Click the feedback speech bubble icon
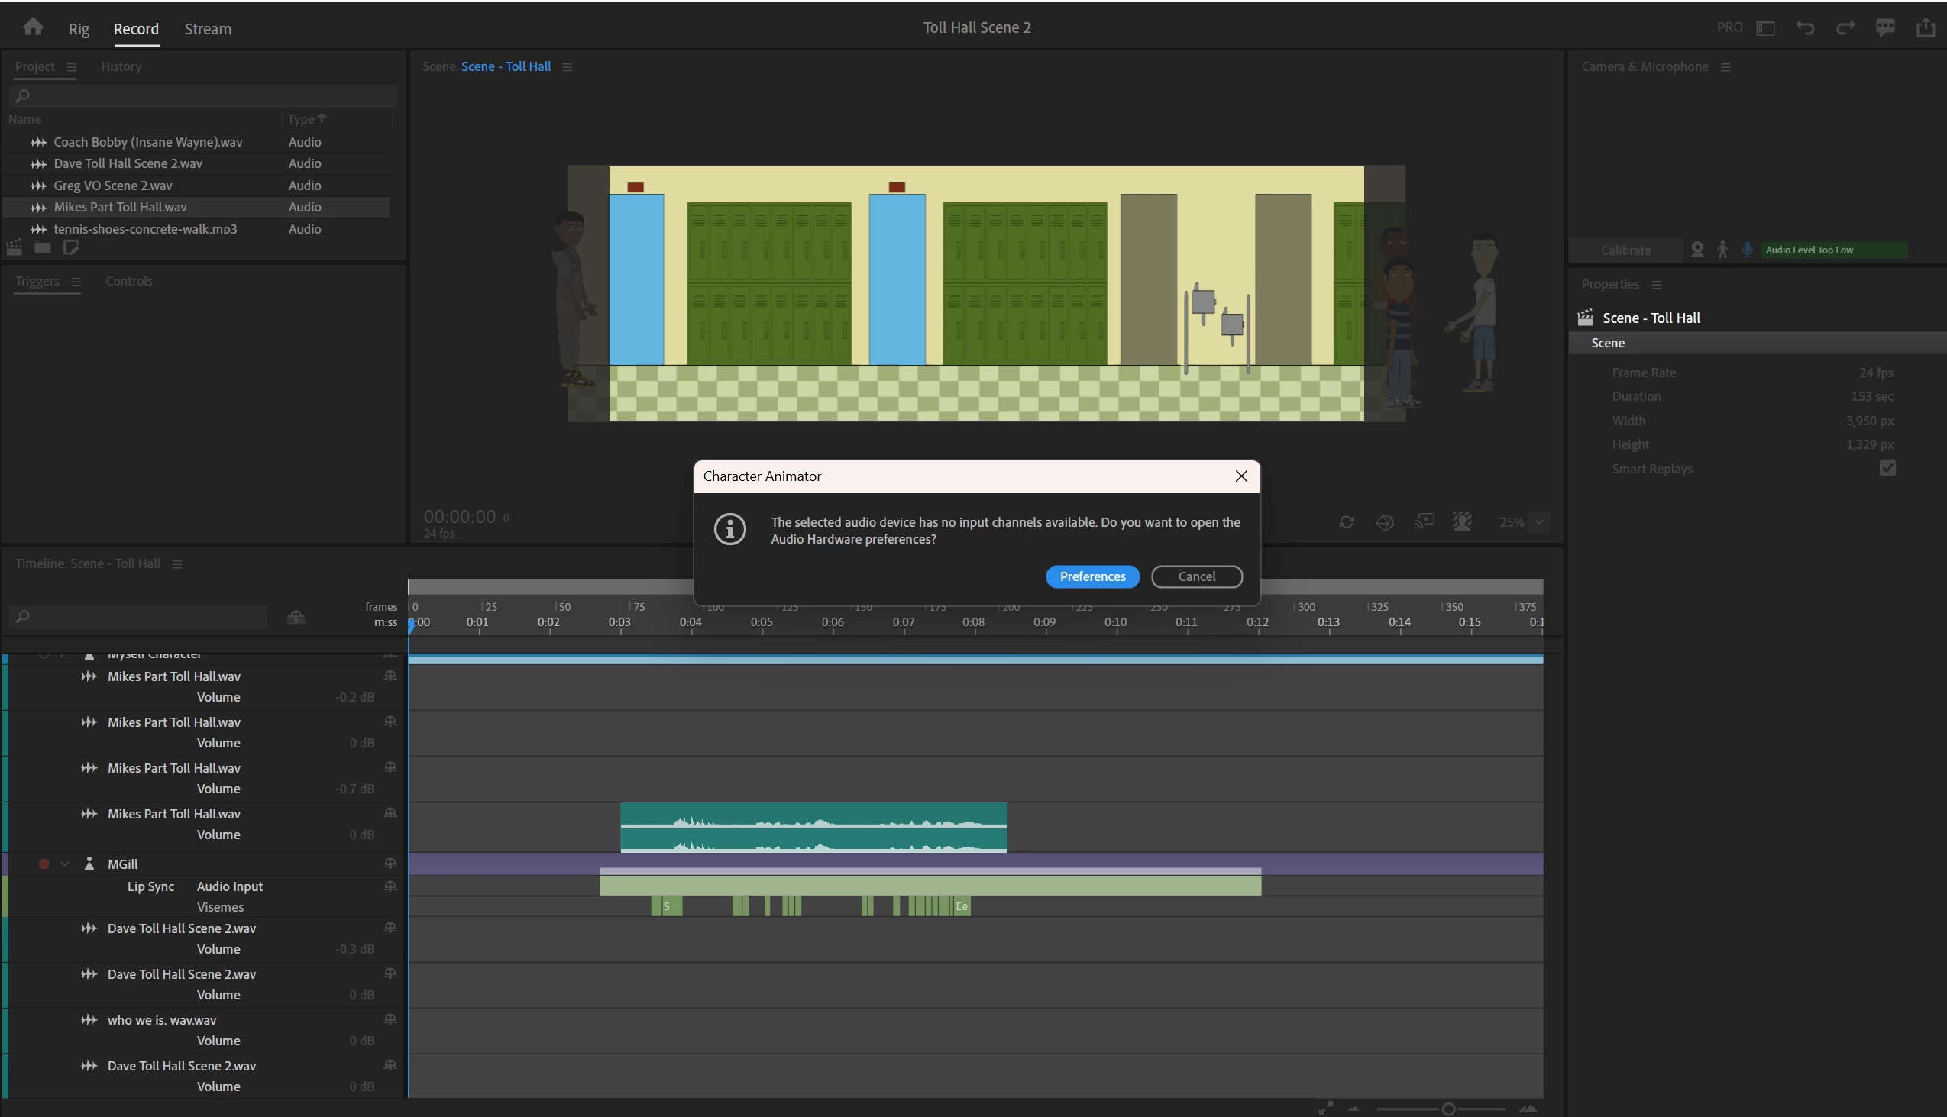 (1885, 27)
